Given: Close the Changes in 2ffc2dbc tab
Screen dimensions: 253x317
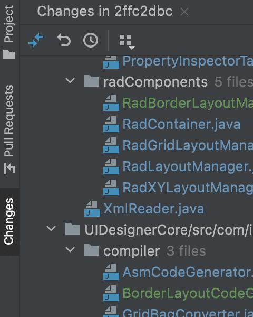Looking at the screenshot, I should [x=184, y=12].
